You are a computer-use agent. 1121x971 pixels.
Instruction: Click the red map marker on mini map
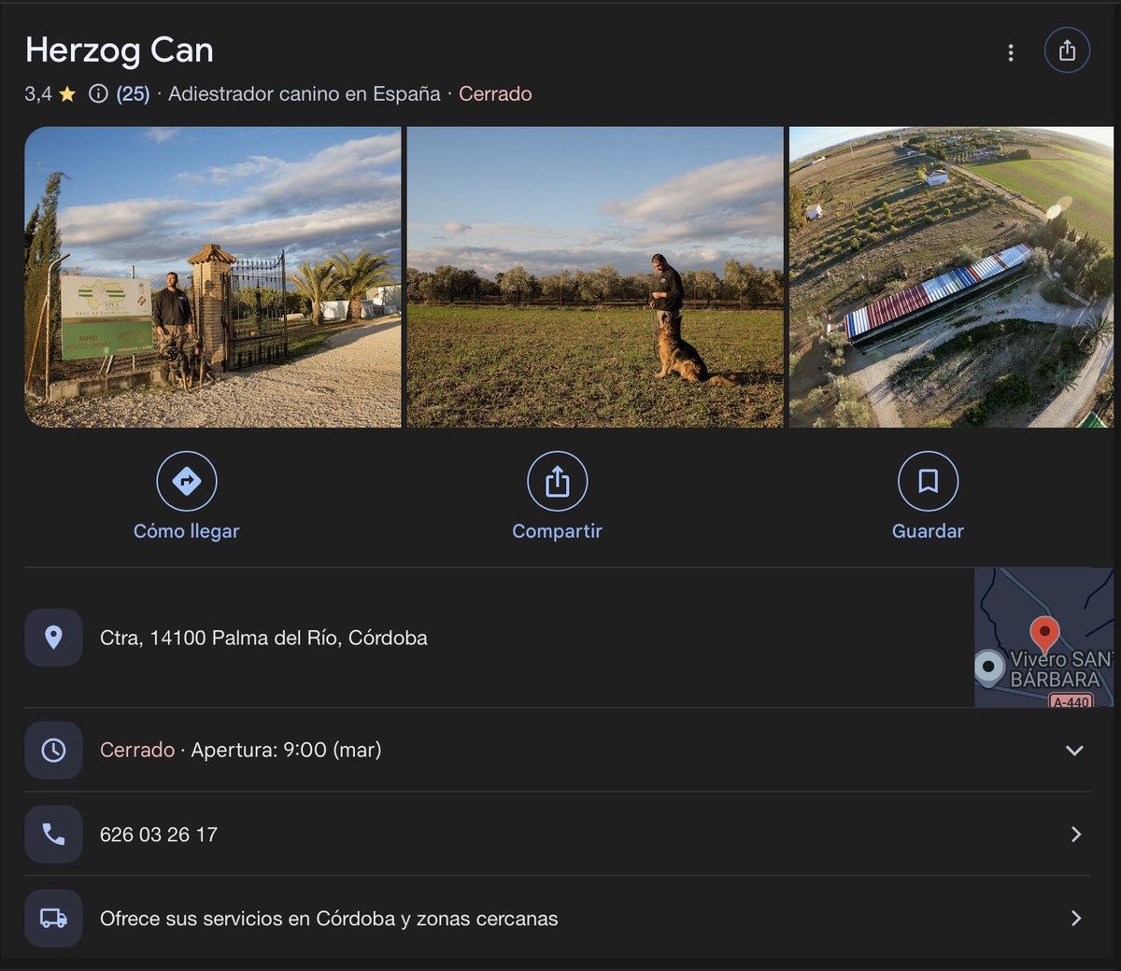pyautogui.click(x=1043, y=635)
